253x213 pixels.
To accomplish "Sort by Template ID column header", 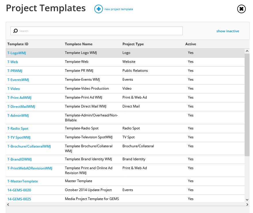I will pos(18,44).
